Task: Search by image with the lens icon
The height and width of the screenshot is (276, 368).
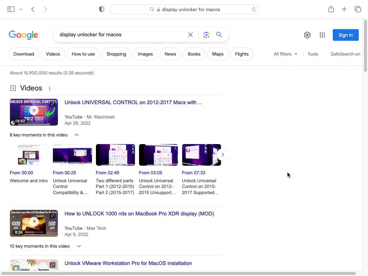Action: click(206, 35)
